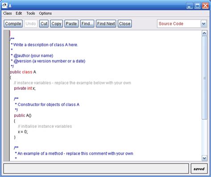Open the Class menu

pyautogui.click(x=8, y=13)
